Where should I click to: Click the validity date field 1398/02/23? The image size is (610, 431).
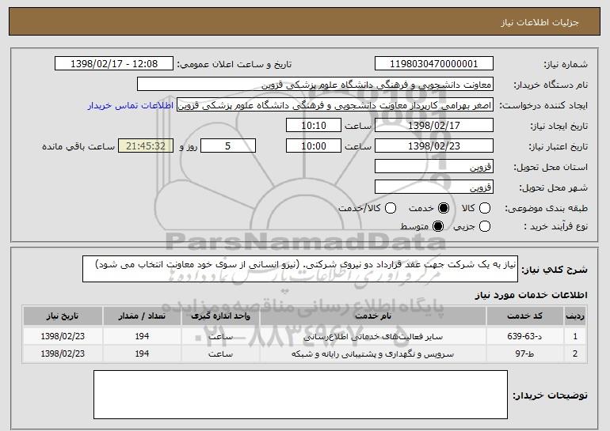[x=434, y=146]
